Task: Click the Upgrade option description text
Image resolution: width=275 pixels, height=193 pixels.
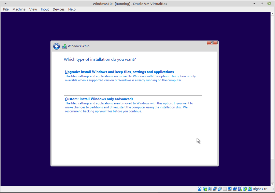Action: [130, 78]
